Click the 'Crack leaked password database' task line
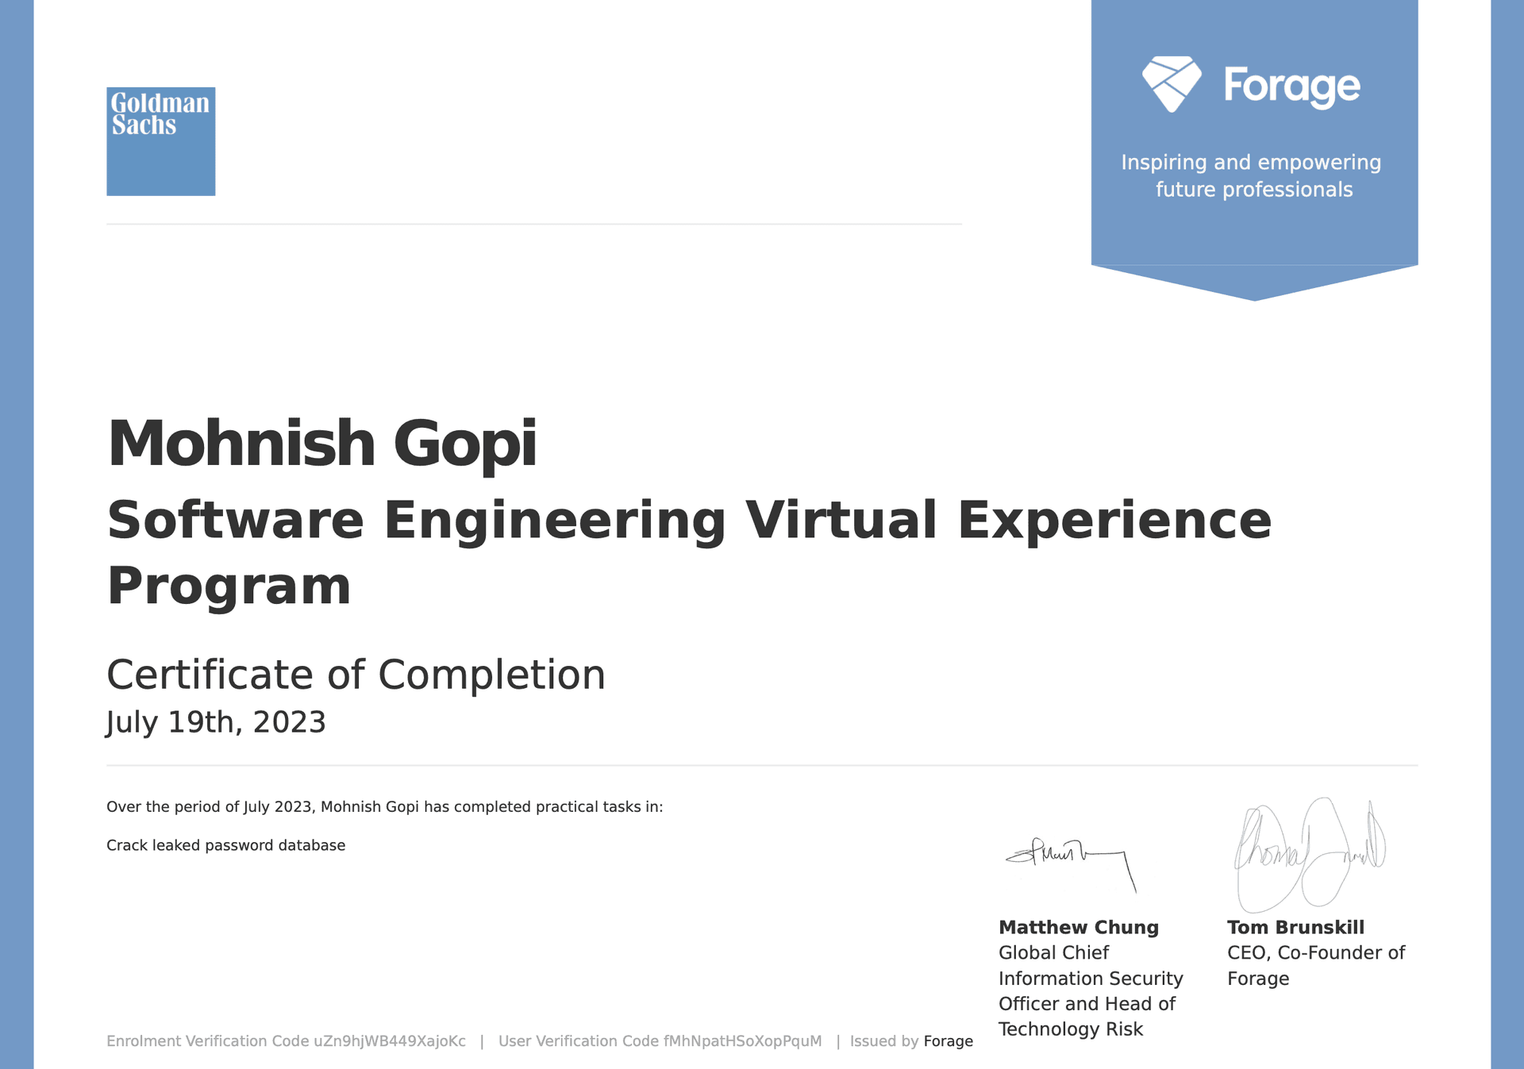The image size is (1524, 1069). [x=225, y=846]
